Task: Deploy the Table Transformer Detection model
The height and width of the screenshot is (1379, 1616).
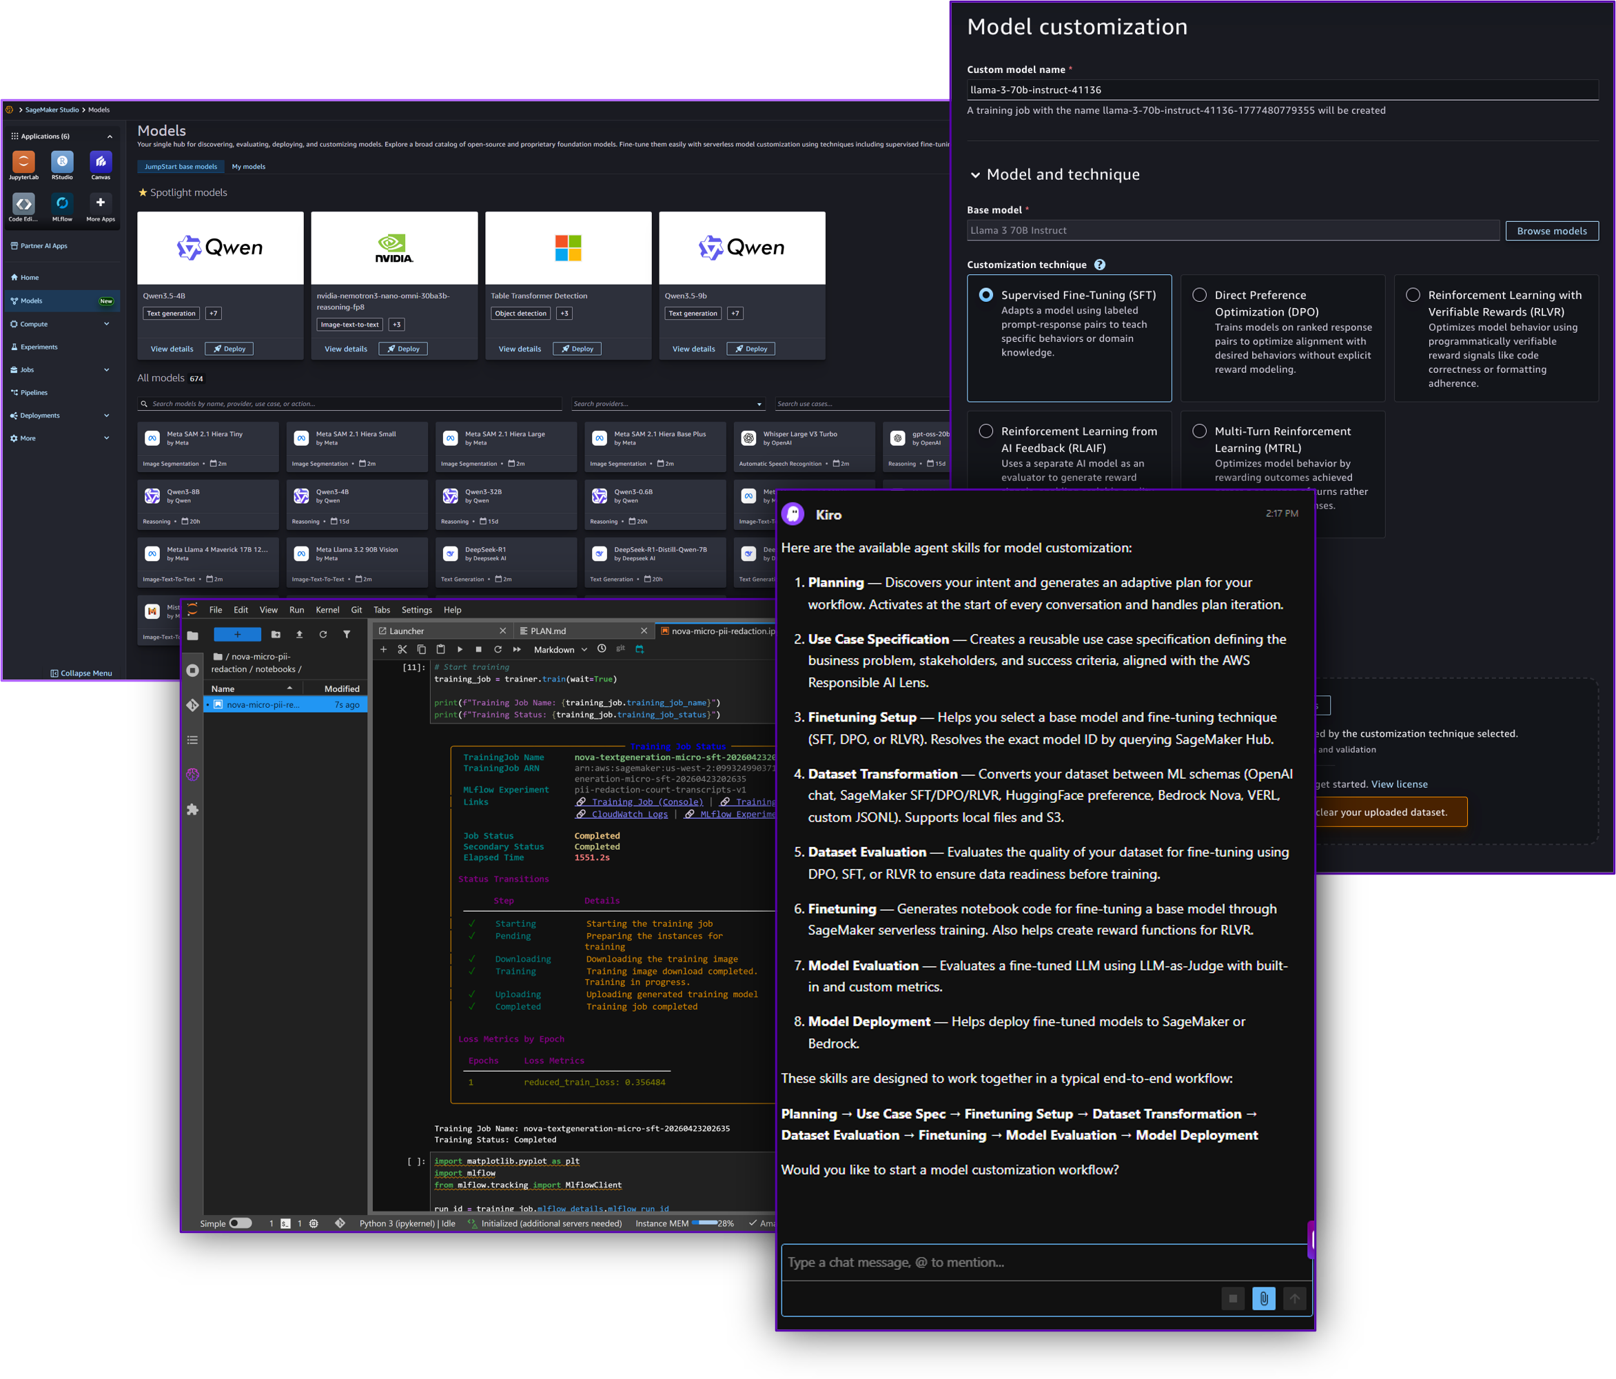Action: (577, 349)
